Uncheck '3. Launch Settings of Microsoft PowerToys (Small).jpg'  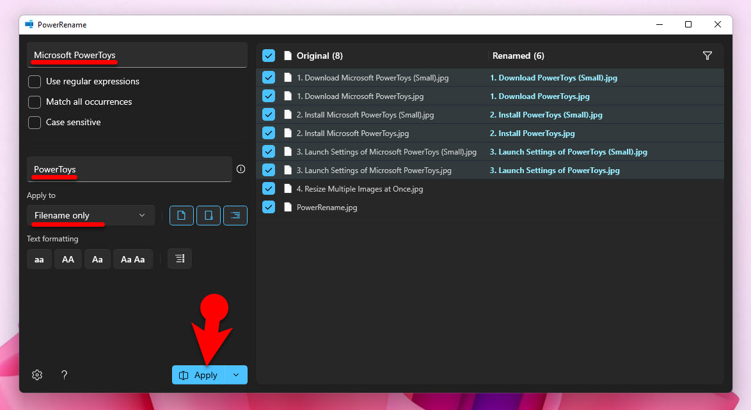point(269,151)
